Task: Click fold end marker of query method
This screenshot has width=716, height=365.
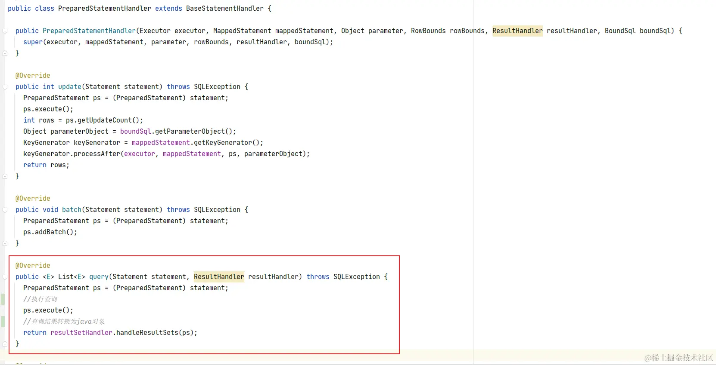Action: point(5,344)
